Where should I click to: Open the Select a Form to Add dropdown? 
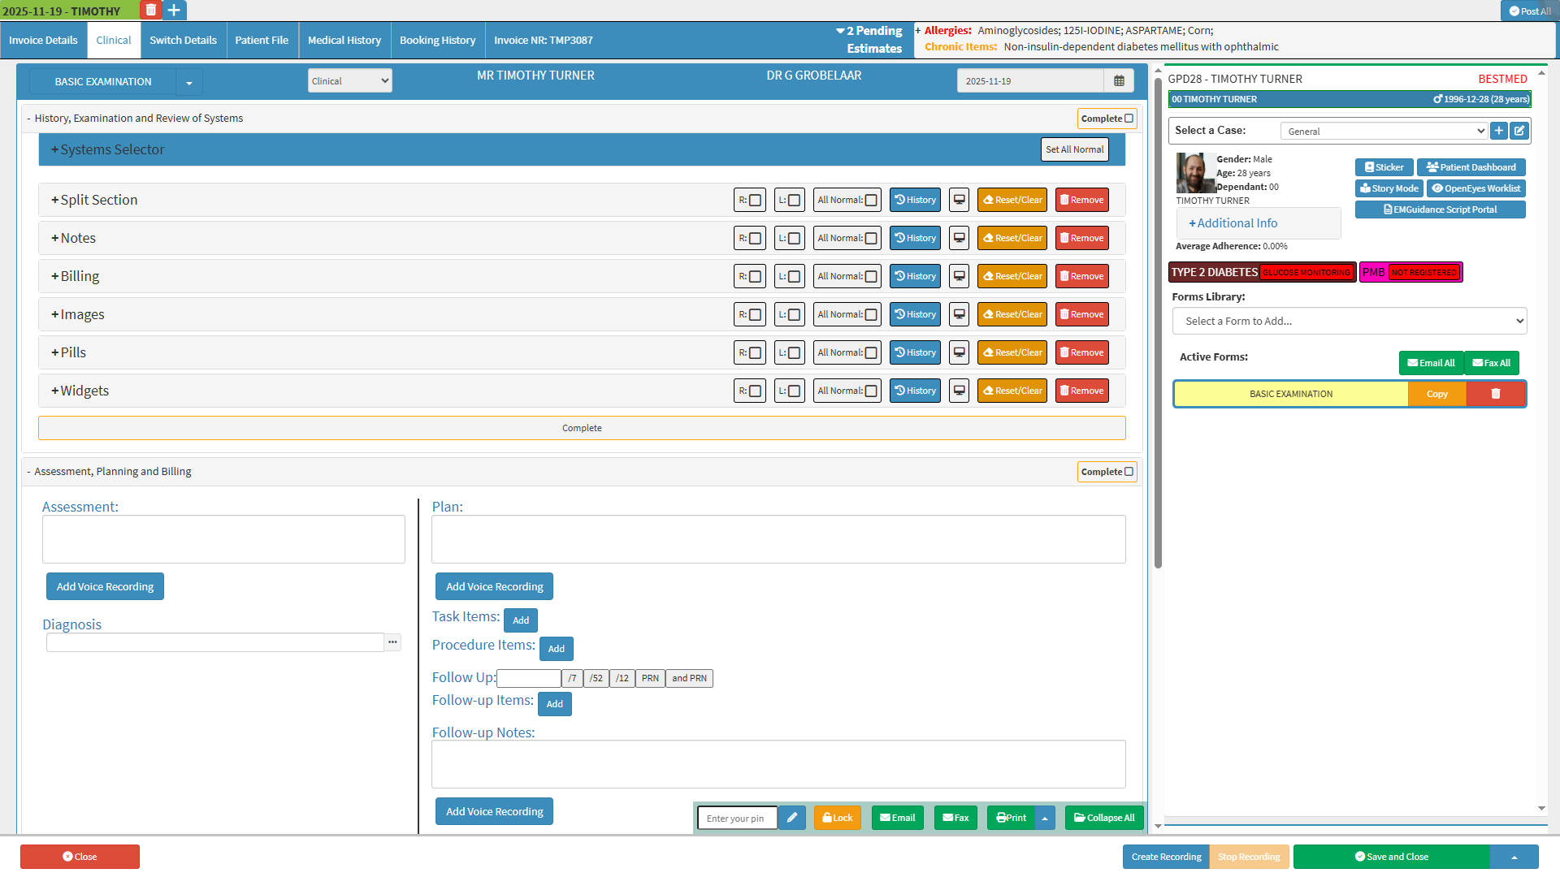[1349, 321]
